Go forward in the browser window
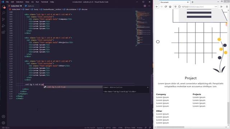The width and height of the screenshot is (230, 129). click(x=161, y=6)
